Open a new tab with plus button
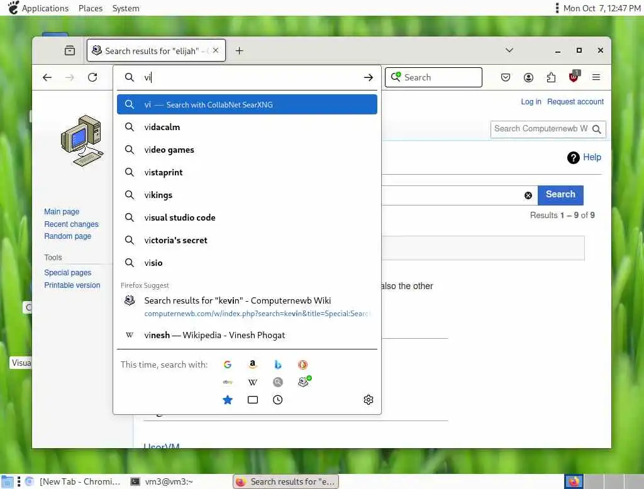The image size is (644, 489). [240, 50]
